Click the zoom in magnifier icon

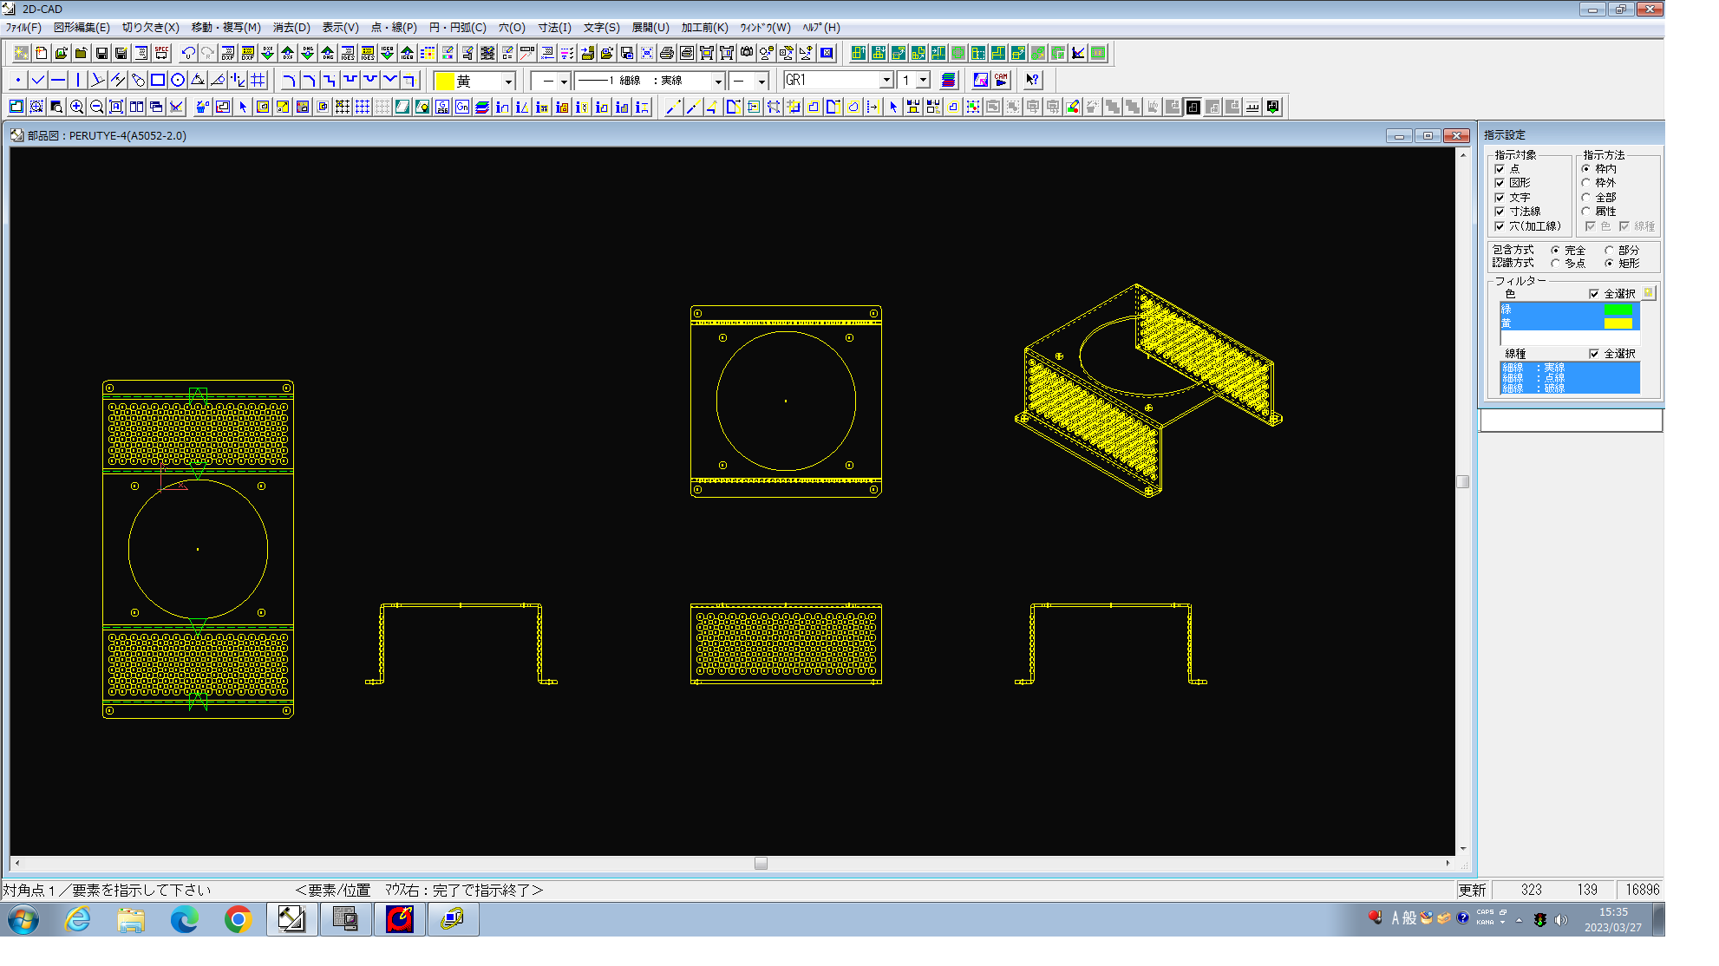pyautogui.click(x=76, y=108)
